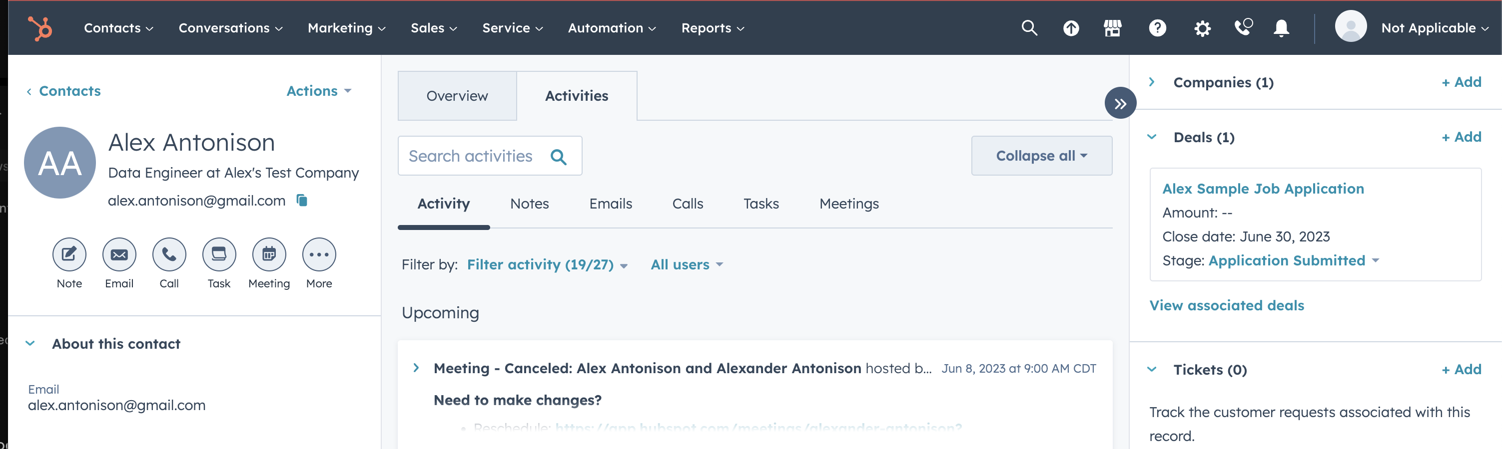Switch to the Notes sub-tab
1502x449 pixels.
coord(530,204)
